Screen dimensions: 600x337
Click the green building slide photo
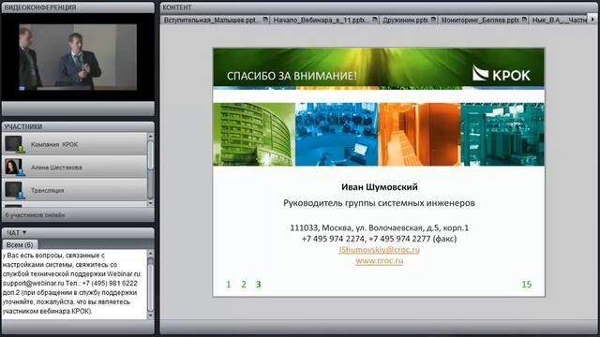coord(253,134)
